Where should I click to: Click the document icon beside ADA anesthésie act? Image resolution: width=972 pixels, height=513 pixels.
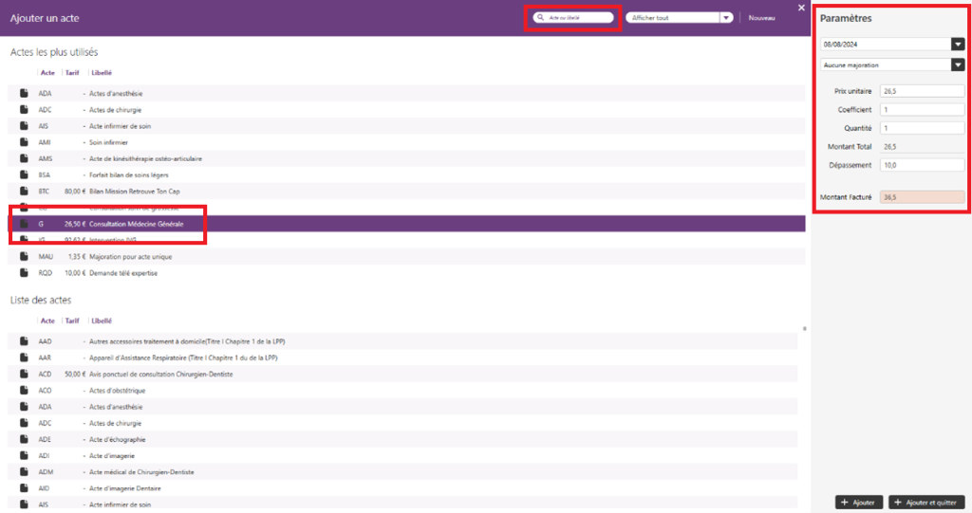(x=24, y=94)
